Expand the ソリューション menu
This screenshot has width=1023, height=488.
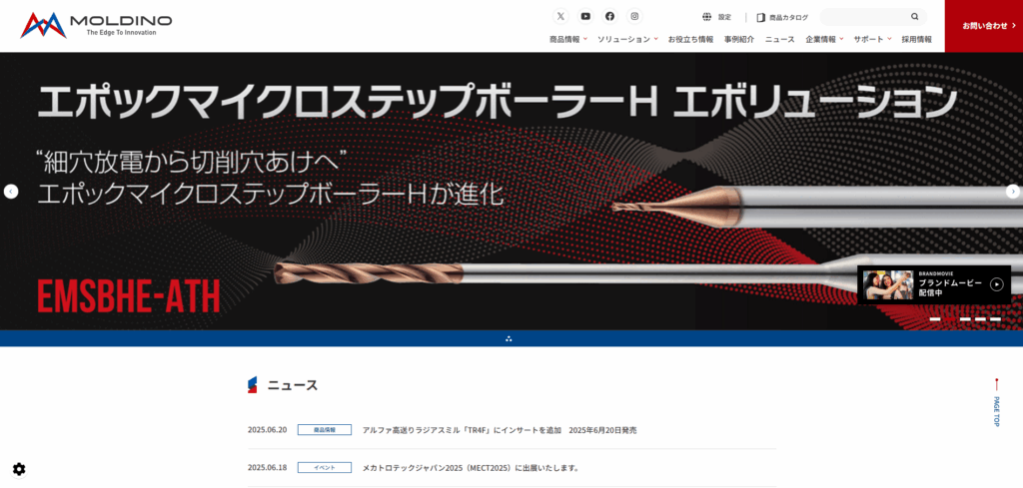[627, 39]
